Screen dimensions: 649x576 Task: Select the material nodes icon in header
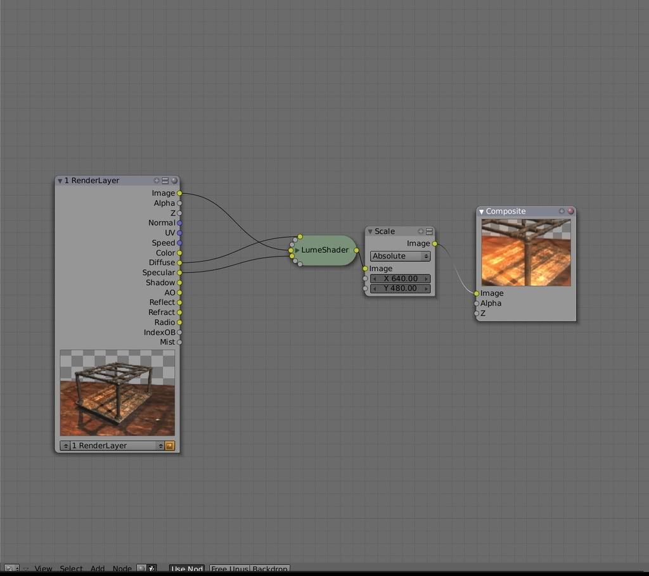point(142,569)
